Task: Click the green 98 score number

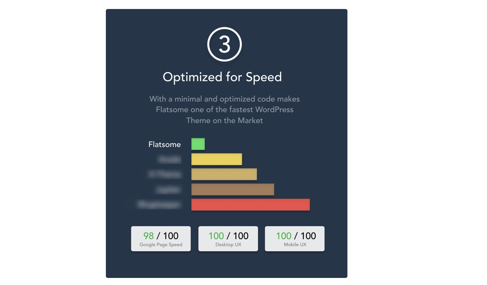Action: coord(149,236)
